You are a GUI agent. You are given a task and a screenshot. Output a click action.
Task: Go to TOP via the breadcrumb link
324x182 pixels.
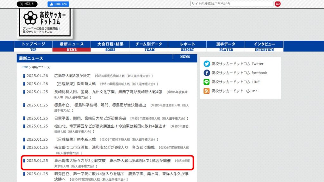point(25,67)
